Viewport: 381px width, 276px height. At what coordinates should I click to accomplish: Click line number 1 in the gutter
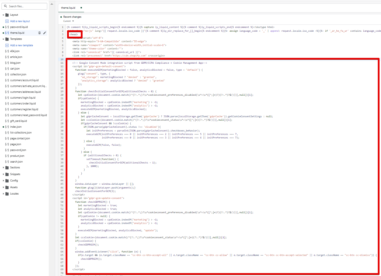tap(62, 27)
